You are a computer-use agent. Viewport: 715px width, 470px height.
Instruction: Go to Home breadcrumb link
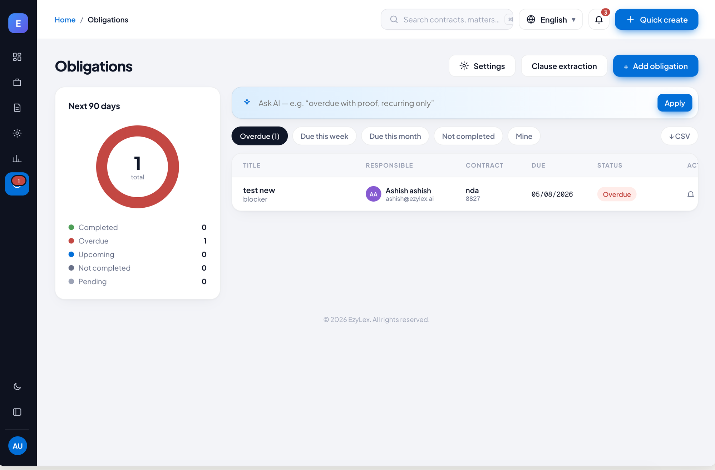tap(65, 20)
